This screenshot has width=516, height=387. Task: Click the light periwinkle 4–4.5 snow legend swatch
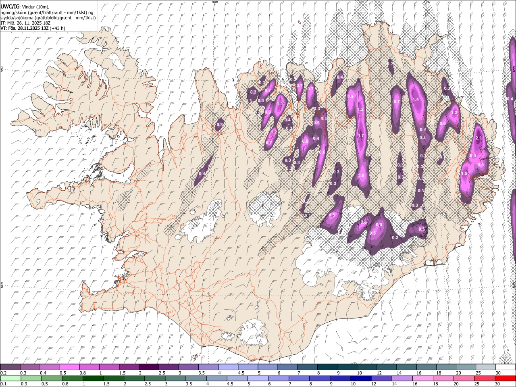click(228, 367)
